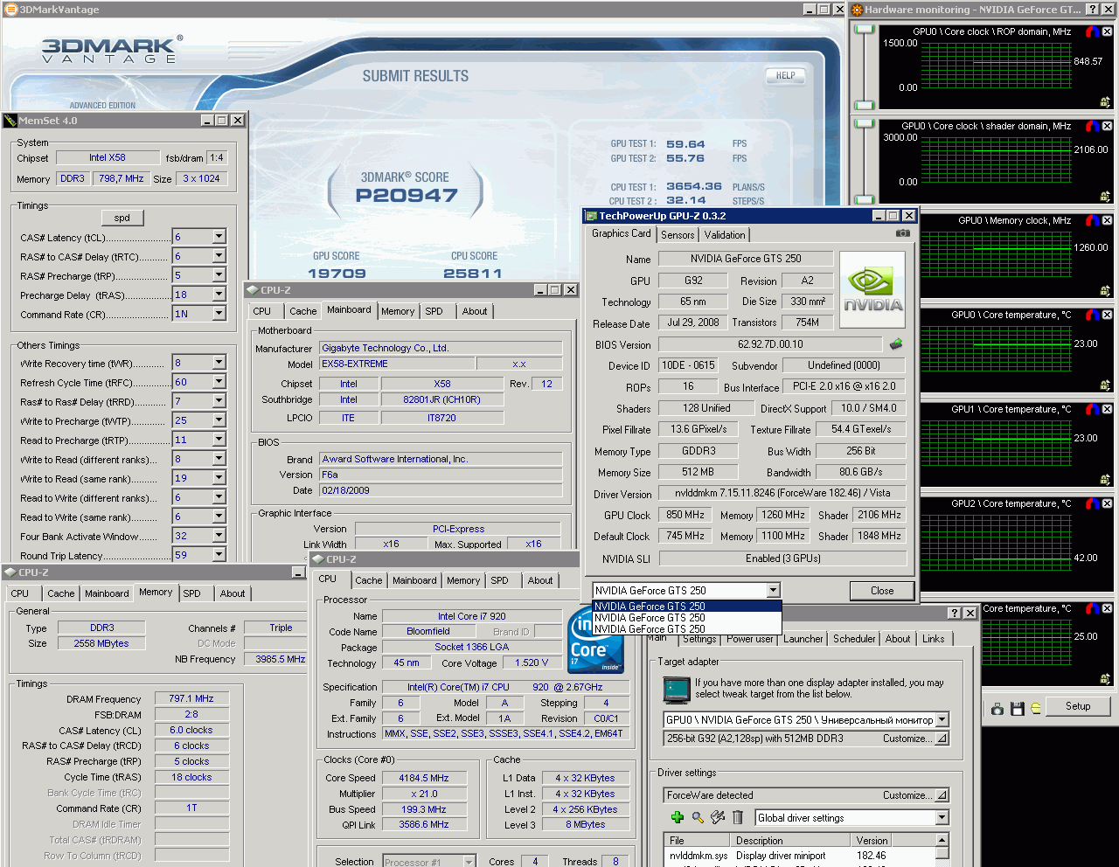Click monitor icon in Target adapter group
The height and width of the screenshot is (867, 1119).
tap(677, 690)
